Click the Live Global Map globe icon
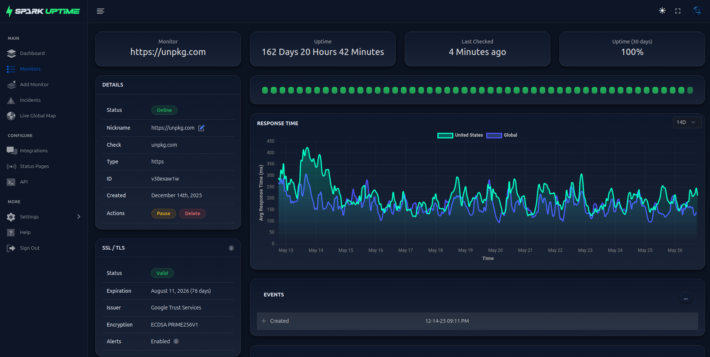The image size is (710, 357). coord(11,116)
